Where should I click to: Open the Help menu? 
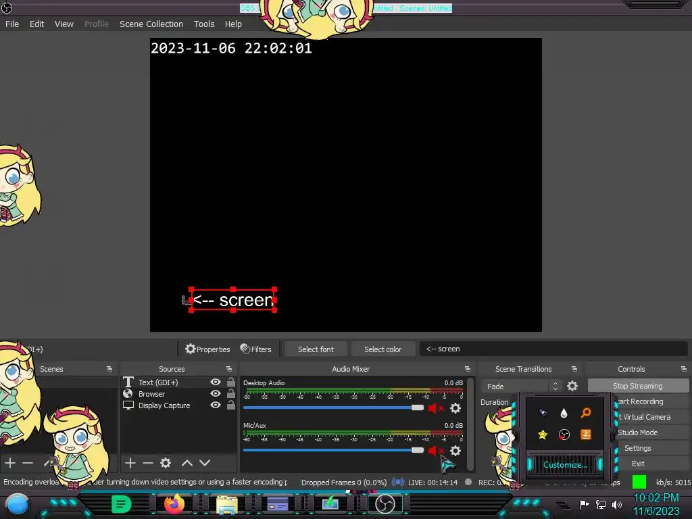pyautogui.click(x=233, y=24)
